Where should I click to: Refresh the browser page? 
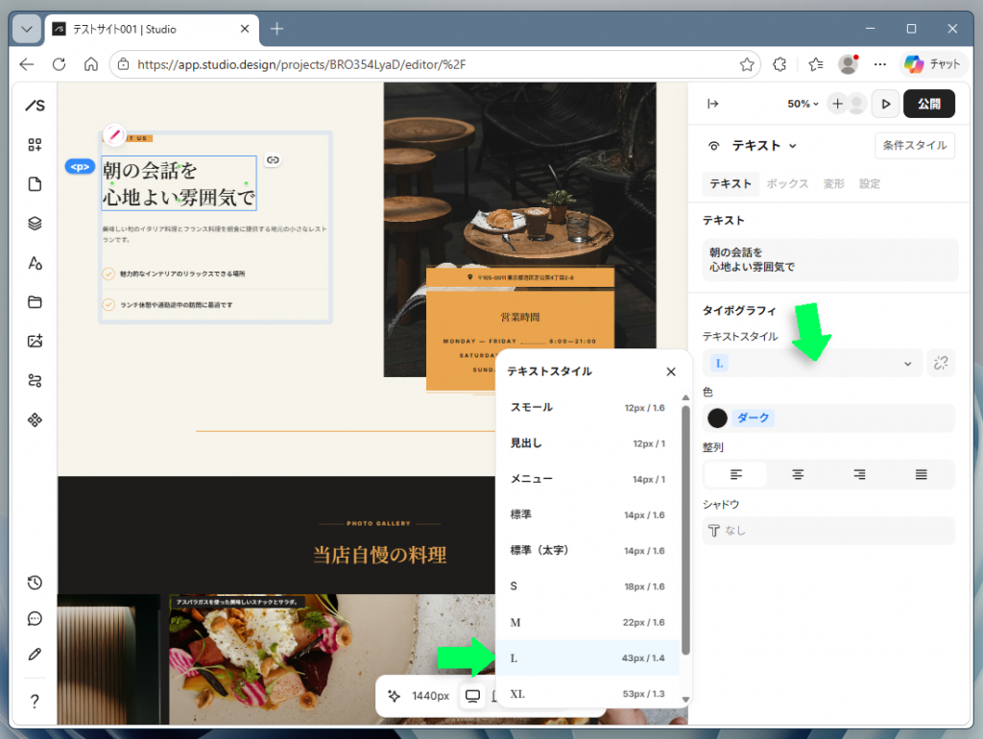point(59,64)
